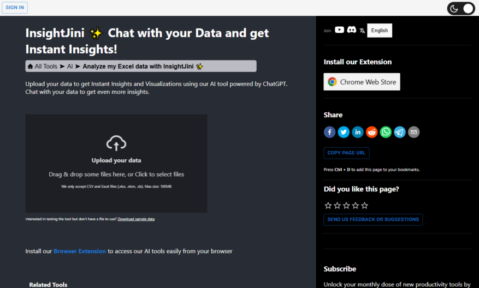
Task: Share page via Telegram
Action: [400, 132]
